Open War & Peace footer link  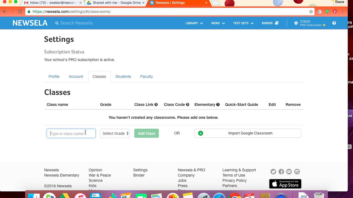(100, 175)
